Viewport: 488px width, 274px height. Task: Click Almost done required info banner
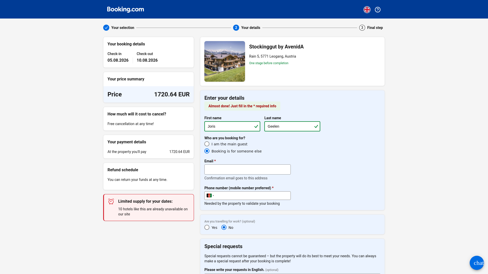point(242,106)
